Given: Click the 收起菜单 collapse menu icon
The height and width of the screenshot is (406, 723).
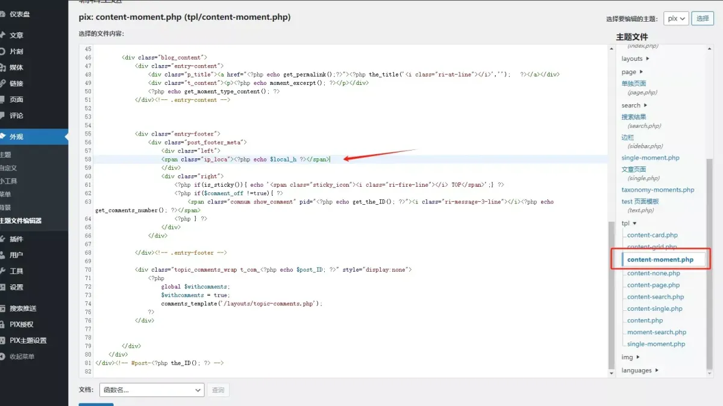Looking at the screenshot, I should (2, 356).
